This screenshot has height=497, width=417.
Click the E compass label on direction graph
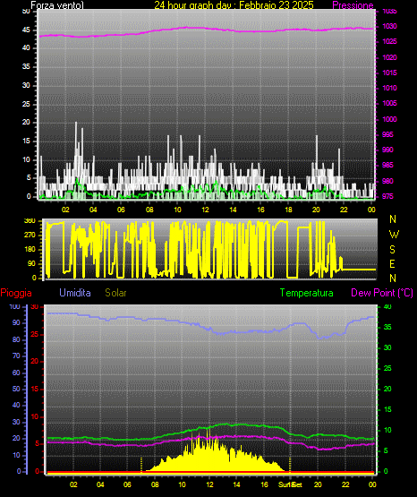click(392, 263)
